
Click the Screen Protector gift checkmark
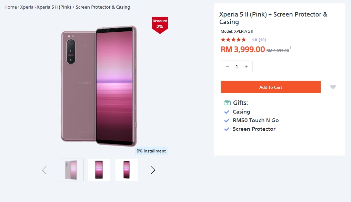tap(227, 129)
